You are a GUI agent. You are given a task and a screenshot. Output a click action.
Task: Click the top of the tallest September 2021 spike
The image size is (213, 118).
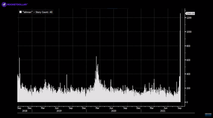[180, 14]
